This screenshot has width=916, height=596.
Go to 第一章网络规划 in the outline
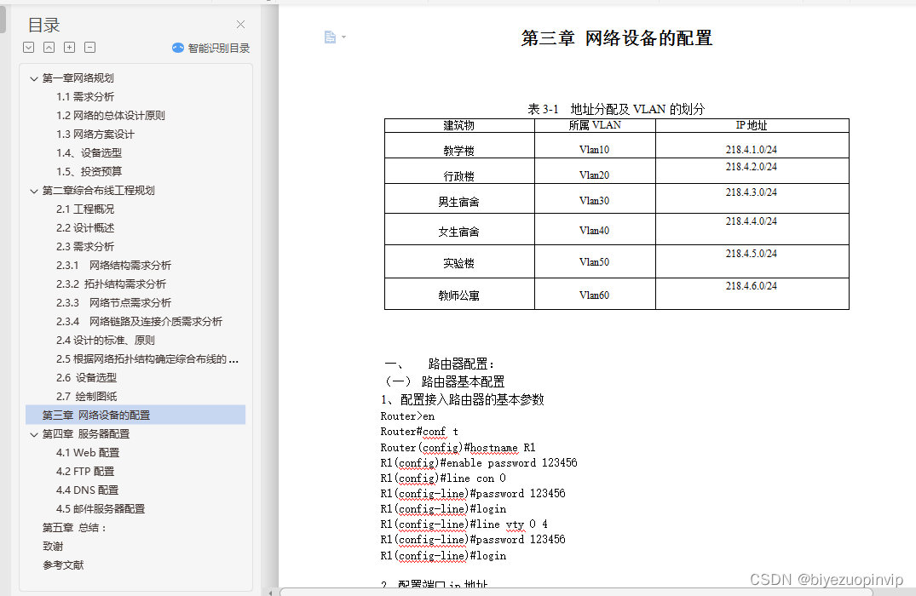point(78,78)
